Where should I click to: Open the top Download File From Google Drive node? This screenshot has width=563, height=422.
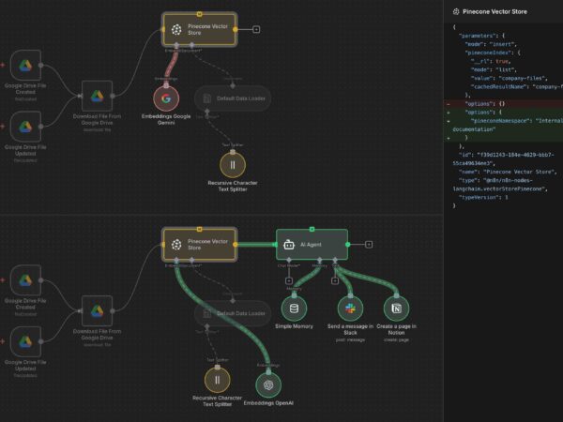pos(97,96)
